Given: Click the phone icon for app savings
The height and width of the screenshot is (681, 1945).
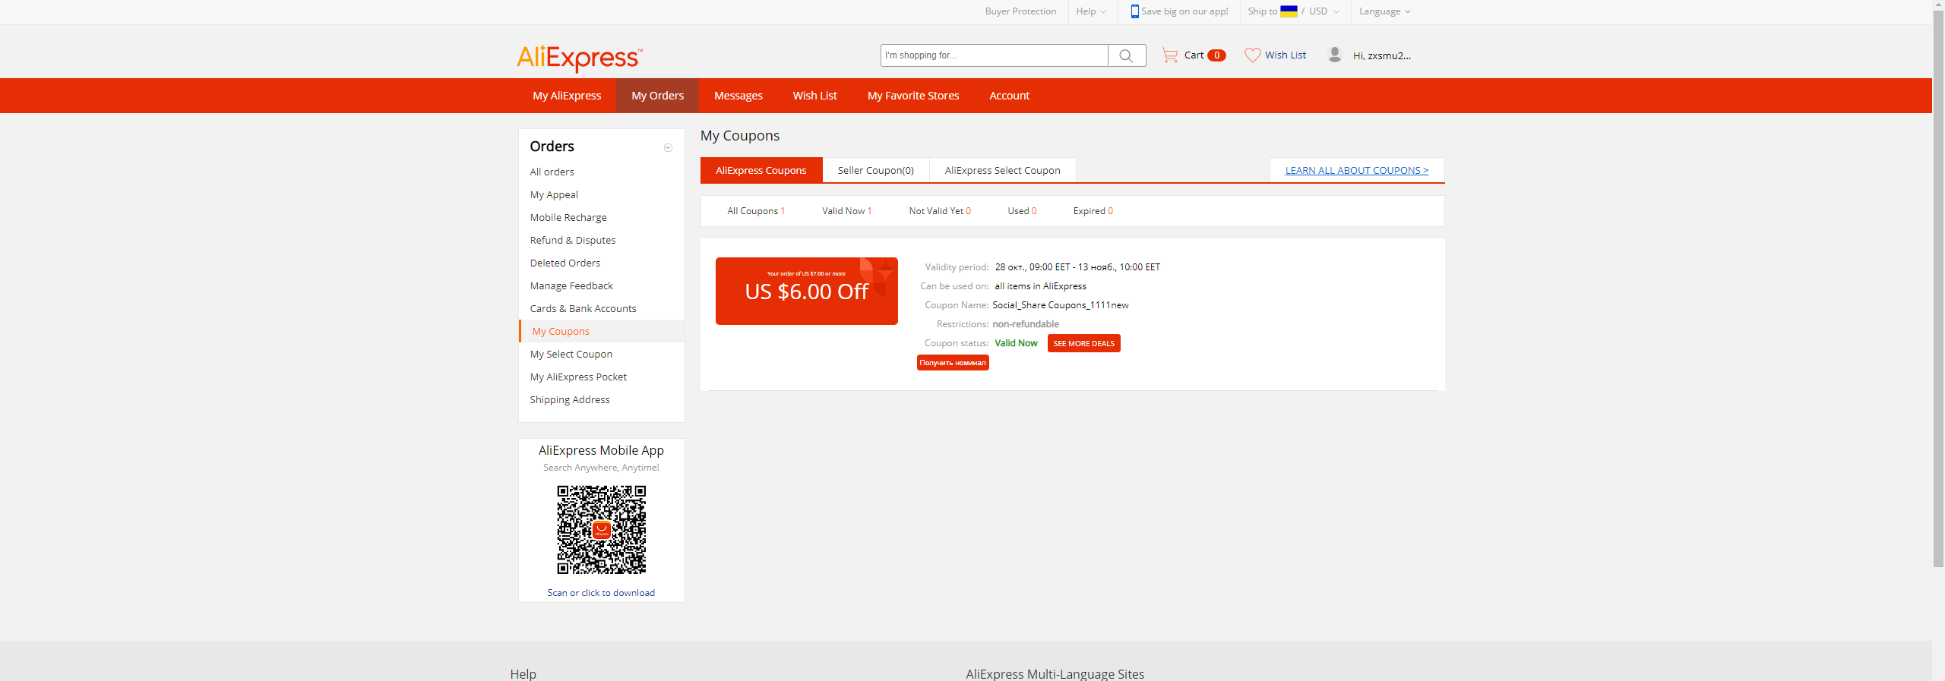Looking at the screenshot, I should point(1134,11).
